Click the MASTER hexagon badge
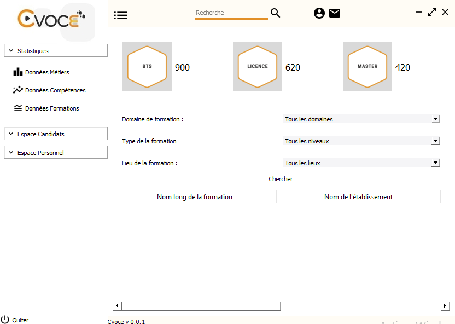The image size is (455, 324). pos(367,67)
